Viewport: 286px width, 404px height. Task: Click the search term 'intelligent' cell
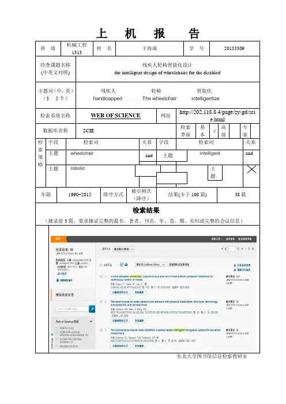coord(210,153)
